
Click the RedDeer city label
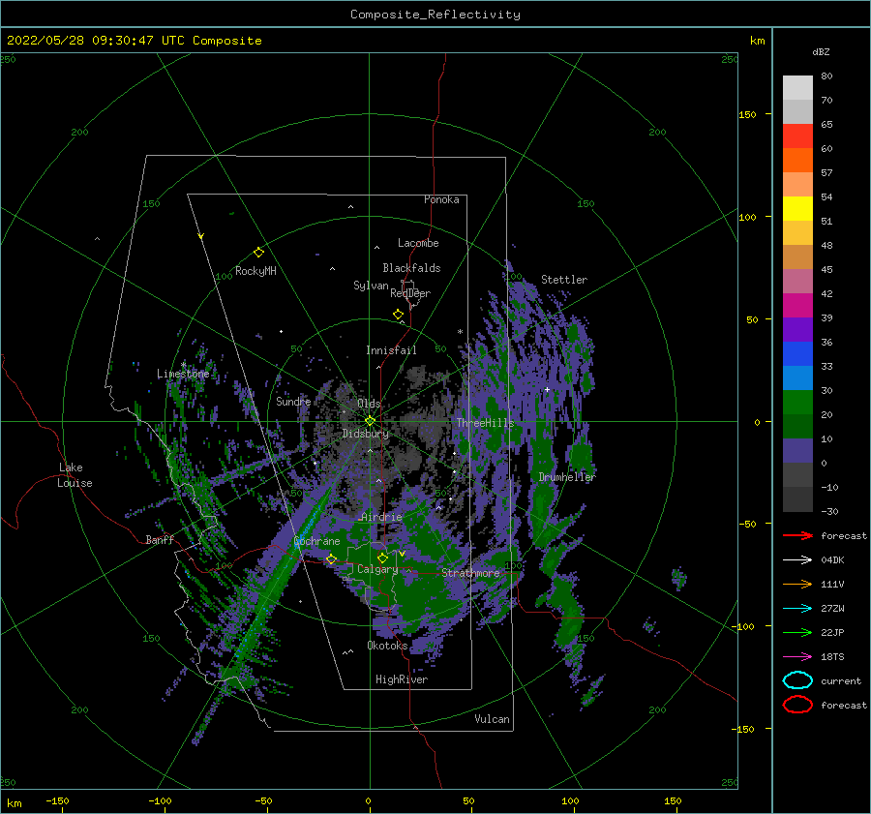tap(410, 293)
